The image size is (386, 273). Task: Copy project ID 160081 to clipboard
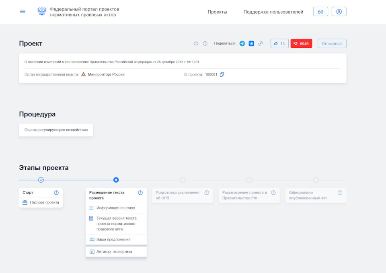click(x=222, y=74)
